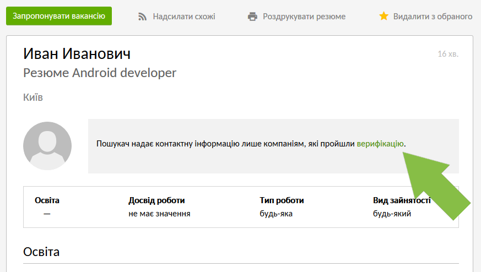Click the large Освіта section heading
481x272 pixels.
click(41, 252)
